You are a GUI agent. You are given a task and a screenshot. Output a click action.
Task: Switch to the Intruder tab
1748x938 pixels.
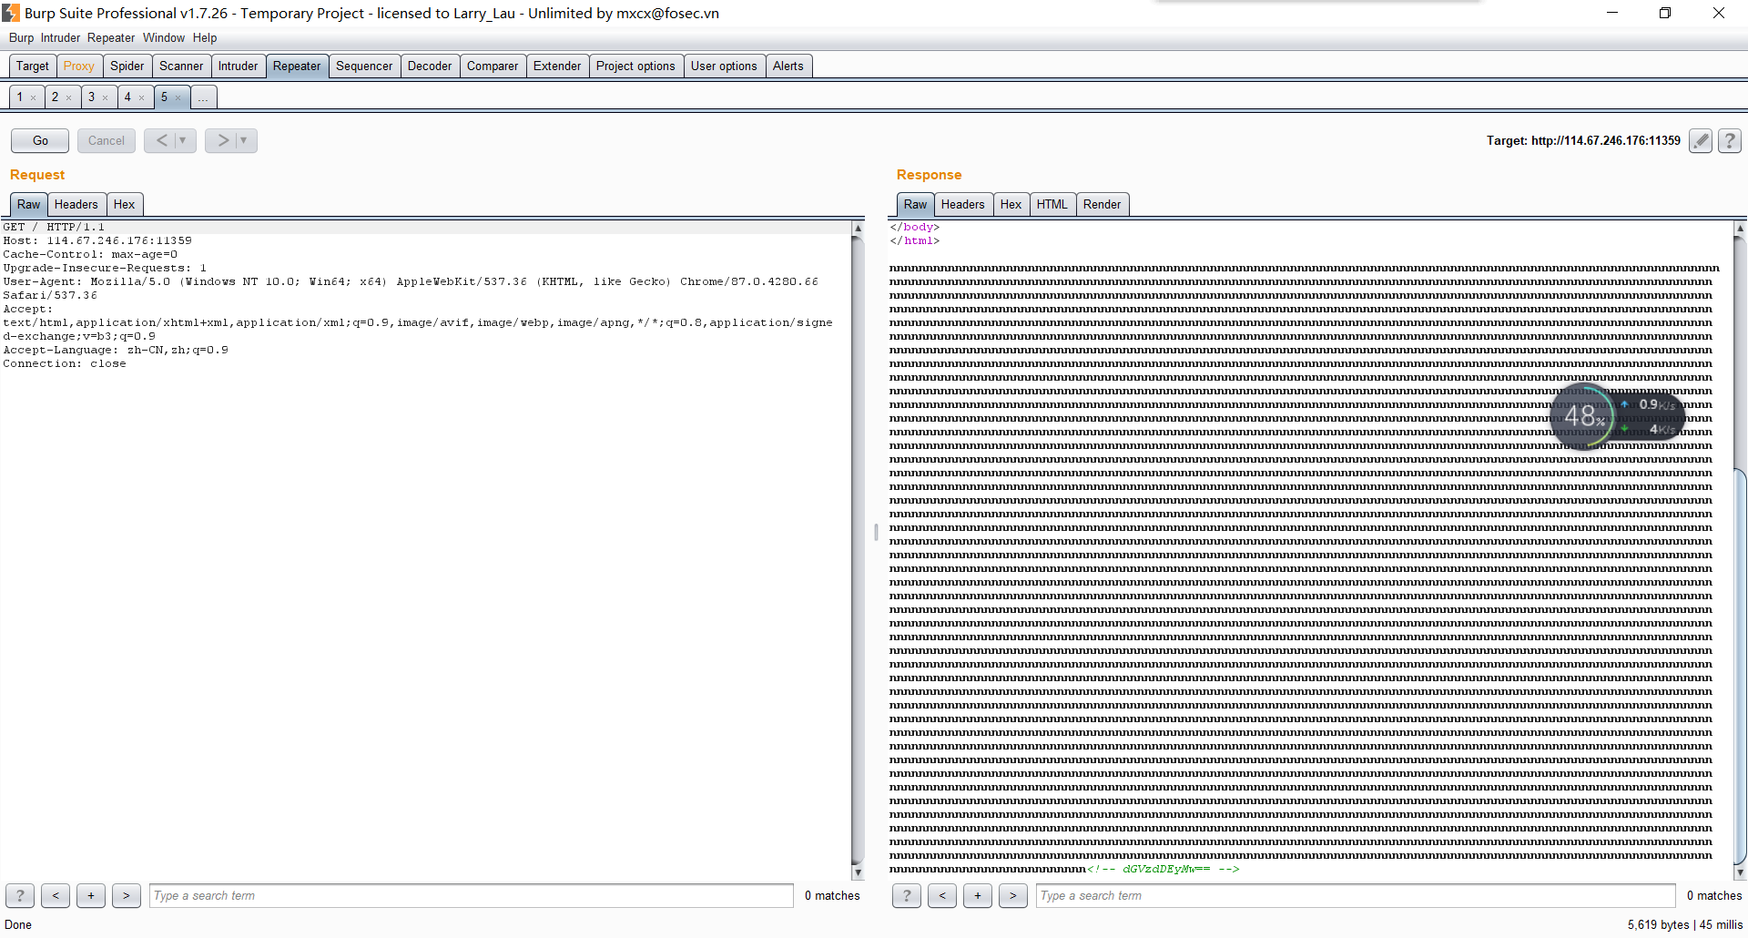[238, 66]
